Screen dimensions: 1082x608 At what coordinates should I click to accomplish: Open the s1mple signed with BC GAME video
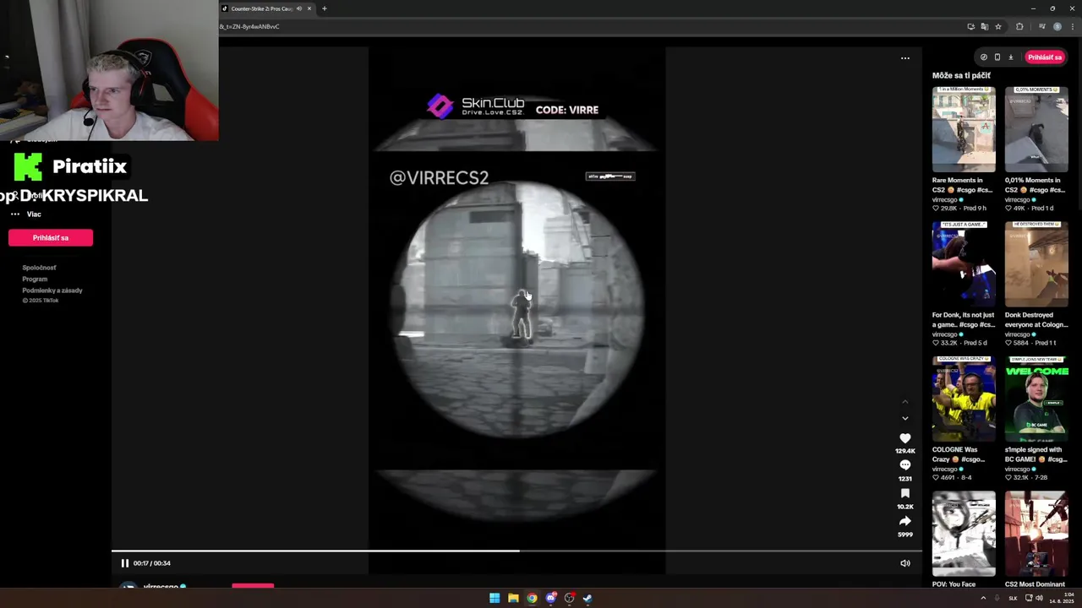[x=1036, y=399]
